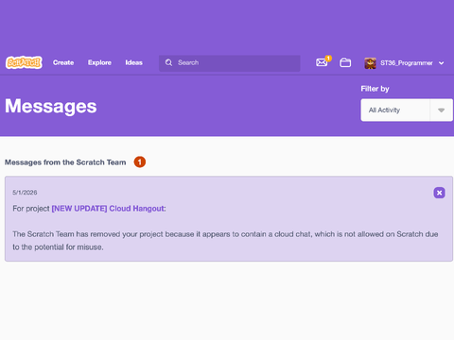Select the Ideas menu item
This screenshot has width=454, height=340.
[134, 62]
